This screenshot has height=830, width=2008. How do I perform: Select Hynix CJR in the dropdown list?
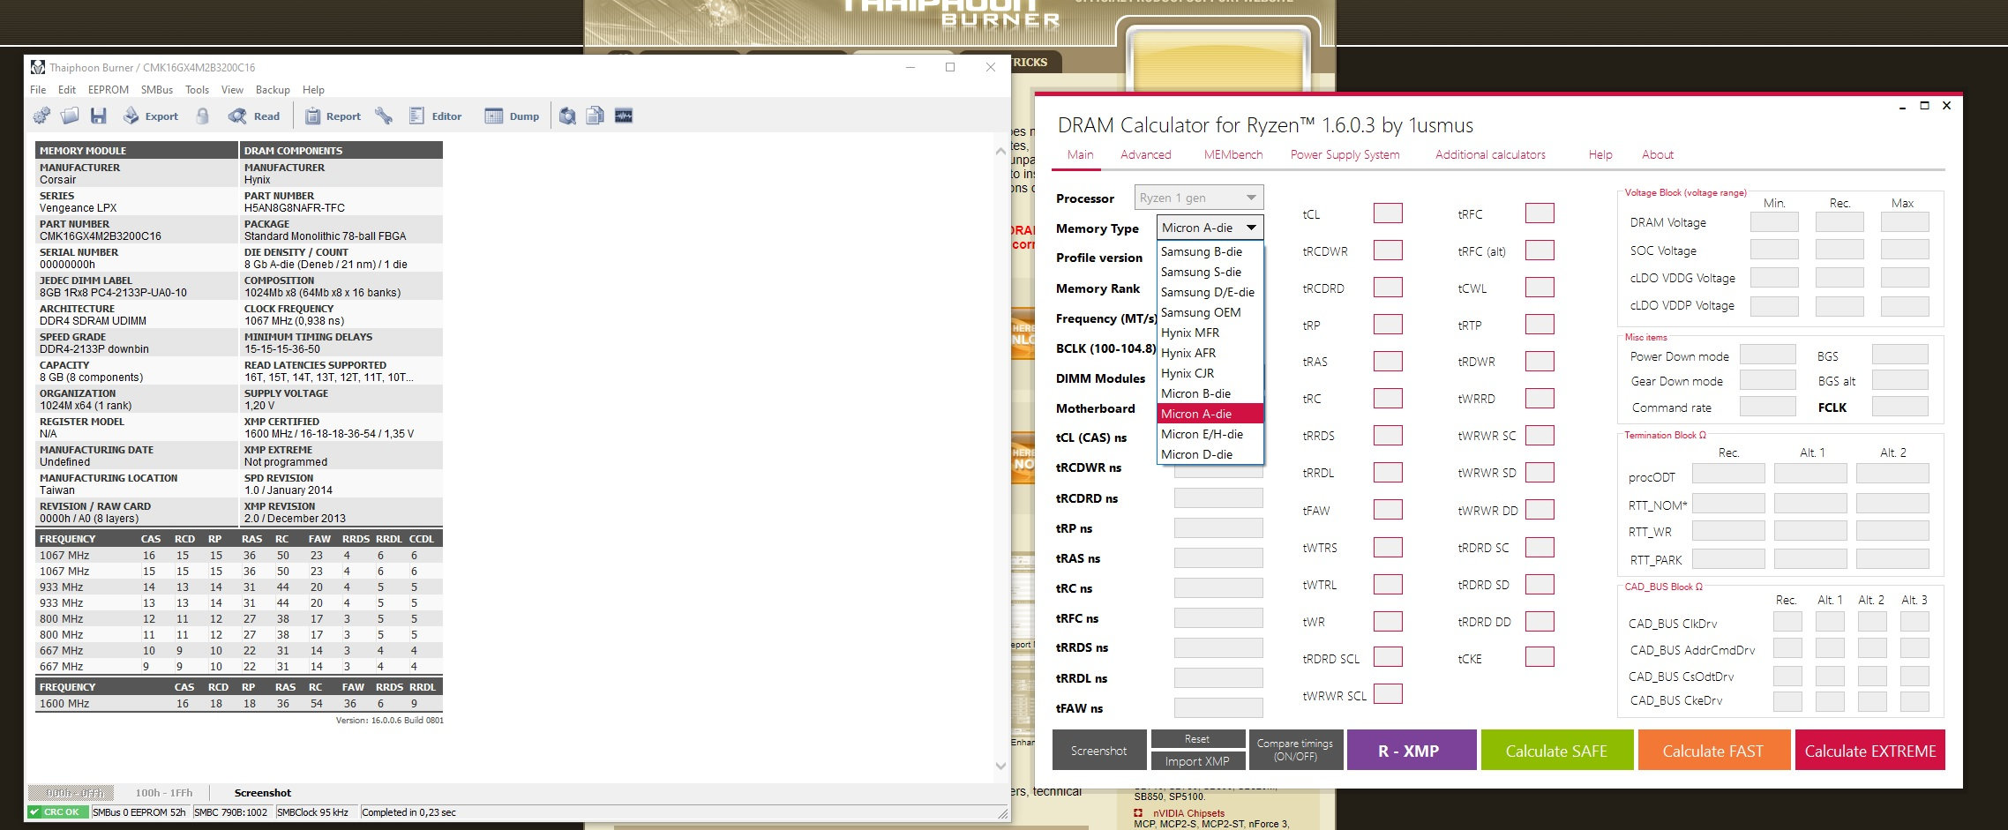coord(1210,373)
